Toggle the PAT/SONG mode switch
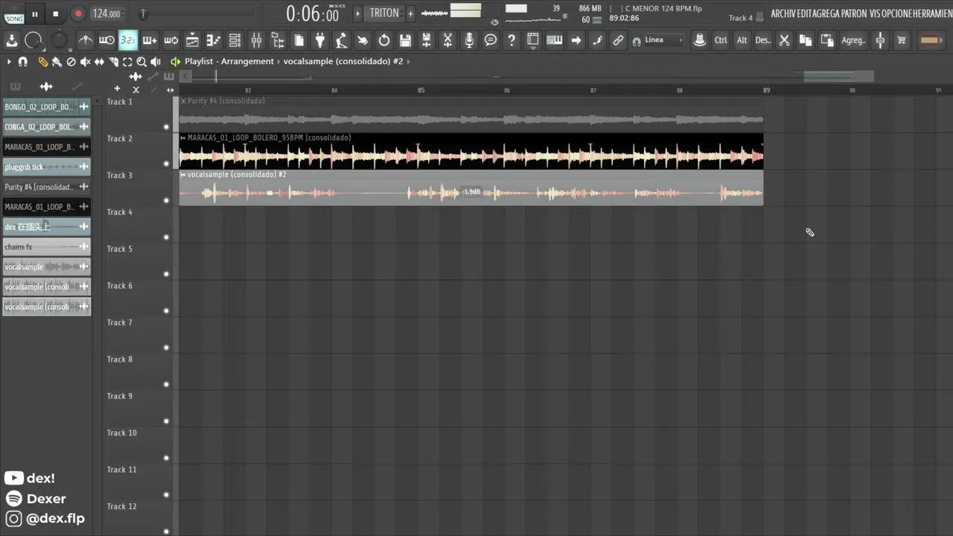 (x=14, y=15)
